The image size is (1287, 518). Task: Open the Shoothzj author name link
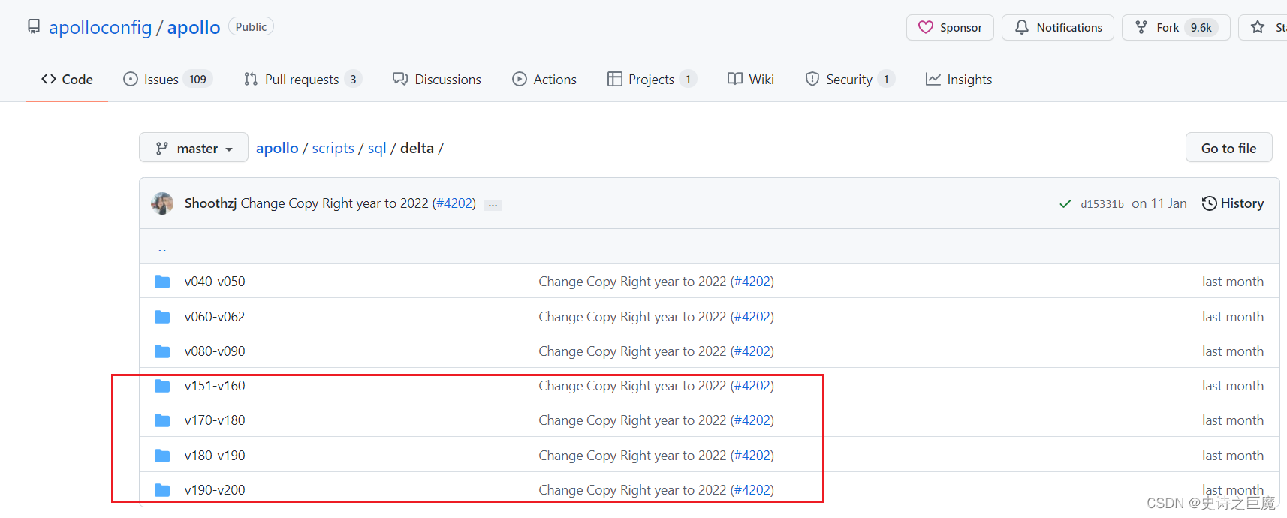210,203
